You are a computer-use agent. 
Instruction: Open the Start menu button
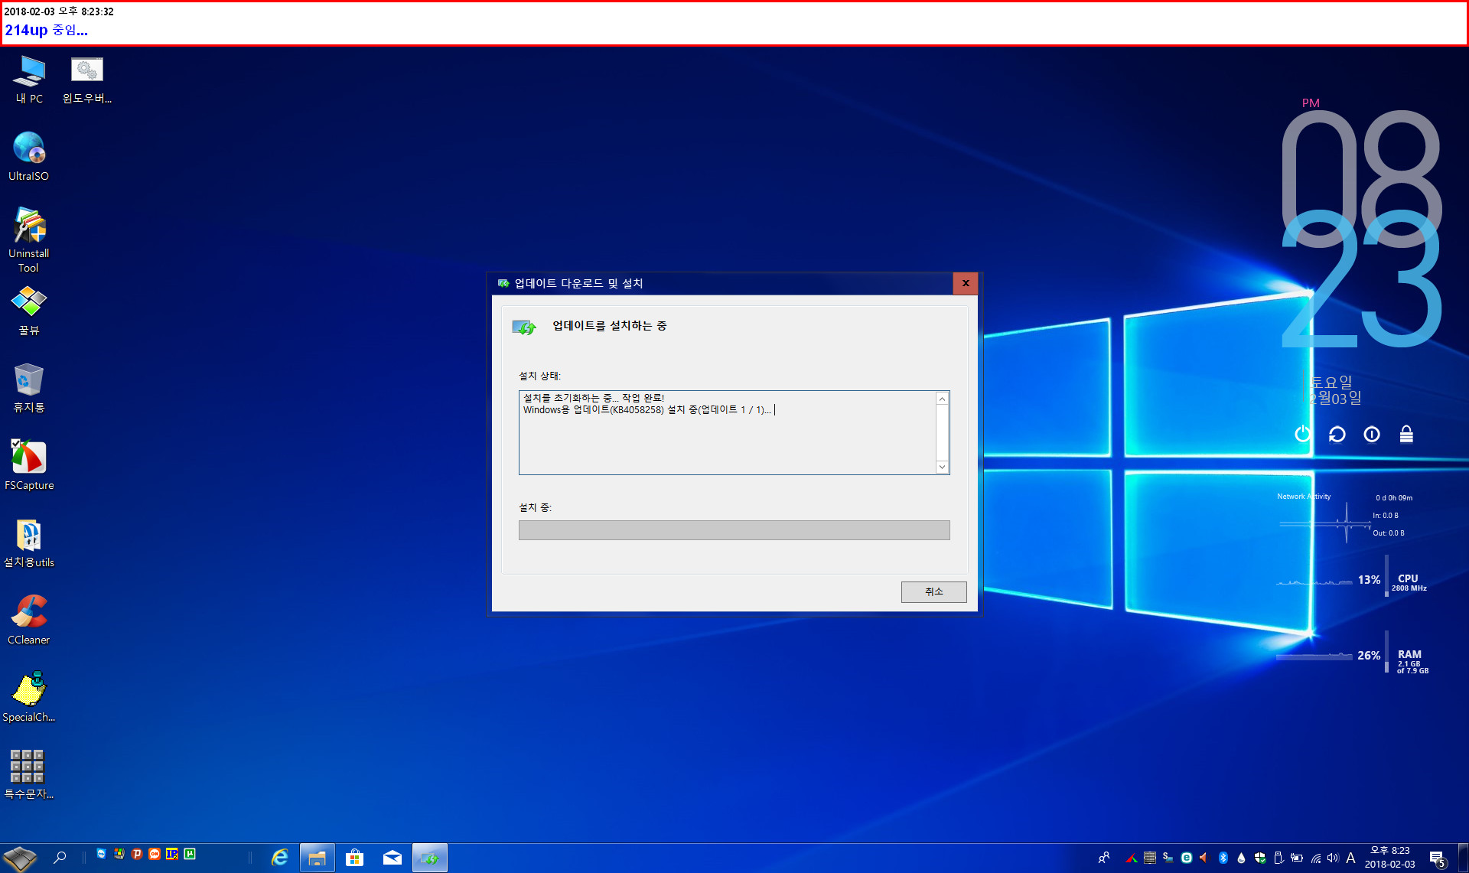click(x=19, y=858)
